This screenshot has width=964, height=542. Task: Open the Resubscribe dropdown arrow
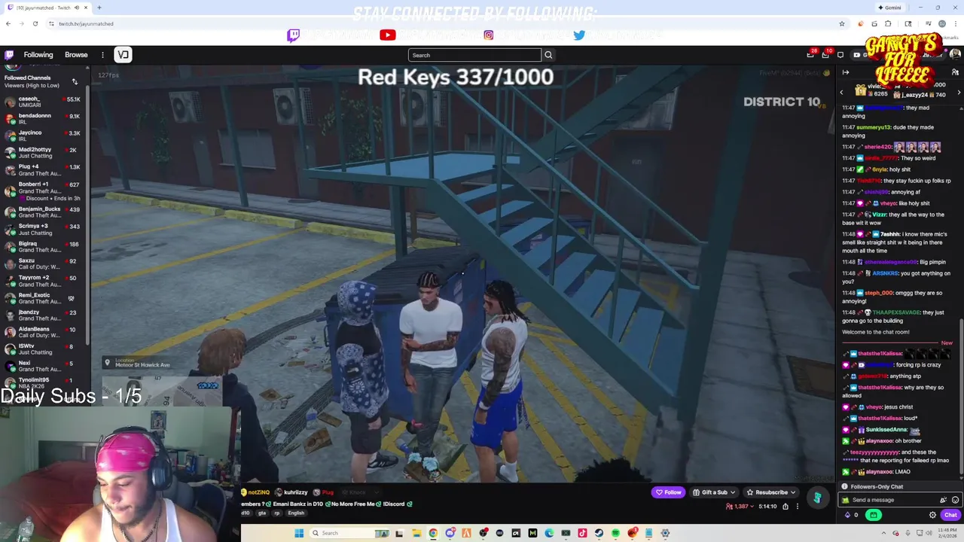793,492
